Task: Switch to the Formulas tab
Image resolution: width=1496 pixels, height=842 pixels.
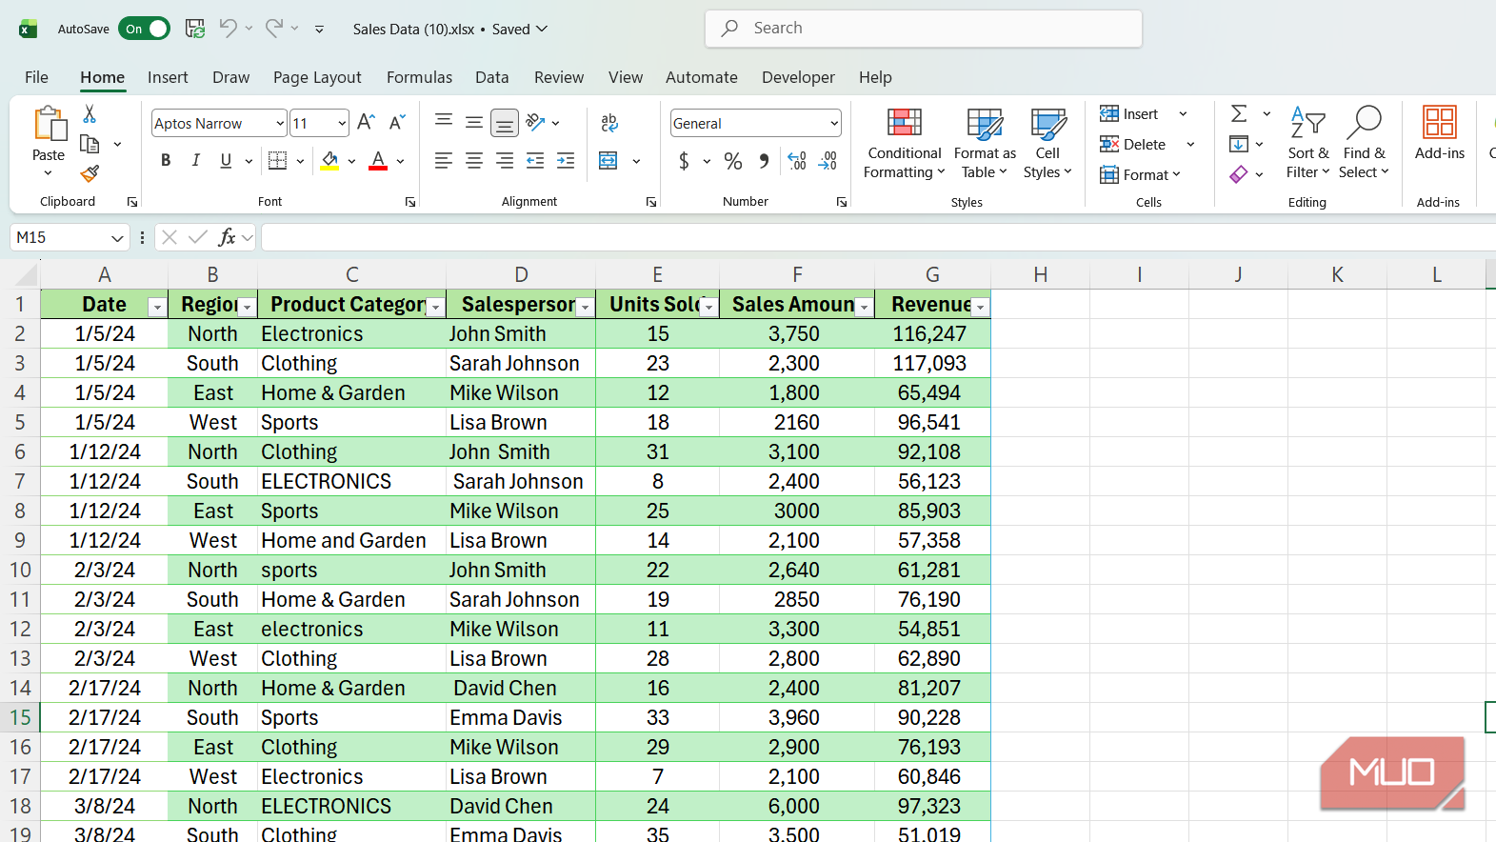Action: 419,77
